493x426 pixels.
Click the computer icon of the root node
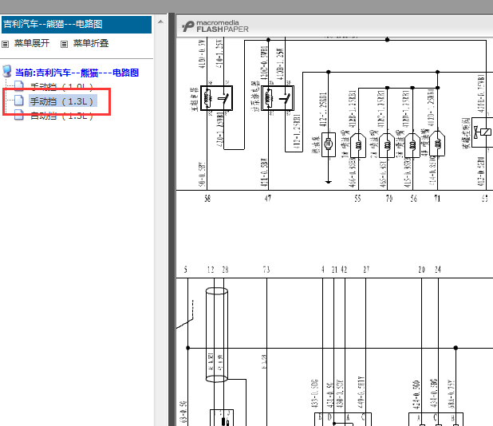pyautogui.click(x=7, y=71)
